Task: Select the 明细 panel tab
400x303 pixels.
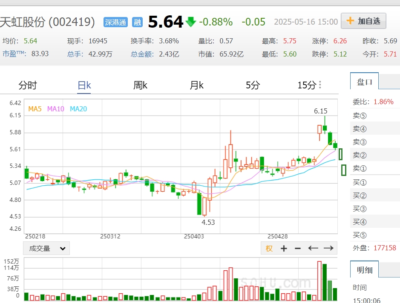Action: (x=364, y=270)
